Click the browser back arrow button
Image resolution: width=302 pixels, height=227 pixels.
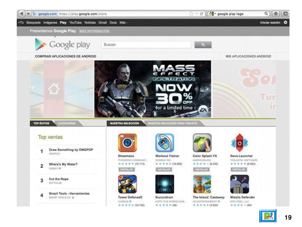pyautogui.click(x=22, y=14)
